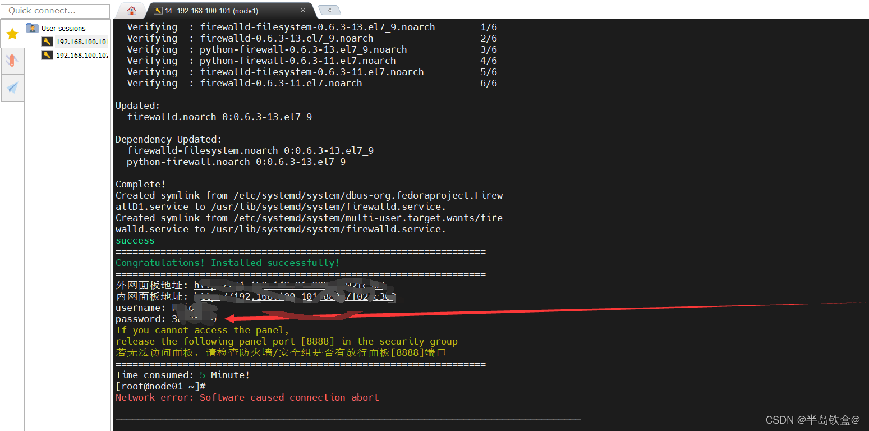Click 'Network error: Software caused connection abort'
869x431 pixels.
click(247, 397)
